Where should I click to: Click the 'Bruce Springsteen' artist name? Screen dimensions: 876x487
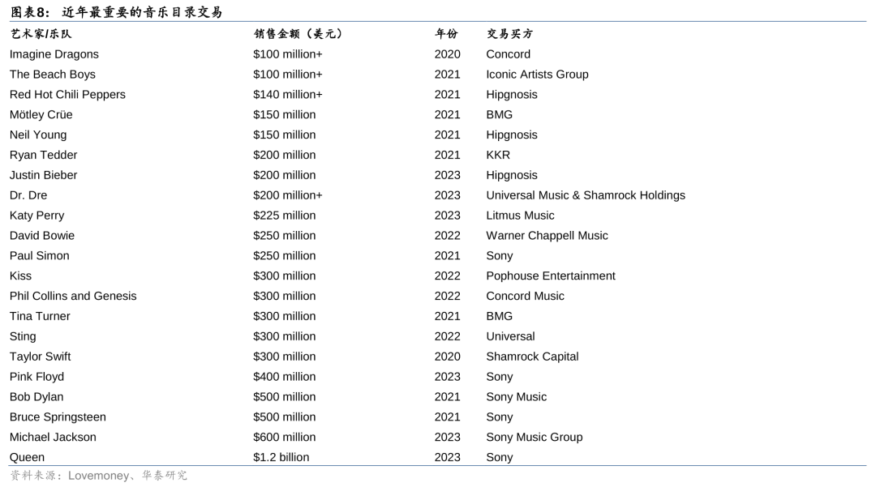pos(58,417)
